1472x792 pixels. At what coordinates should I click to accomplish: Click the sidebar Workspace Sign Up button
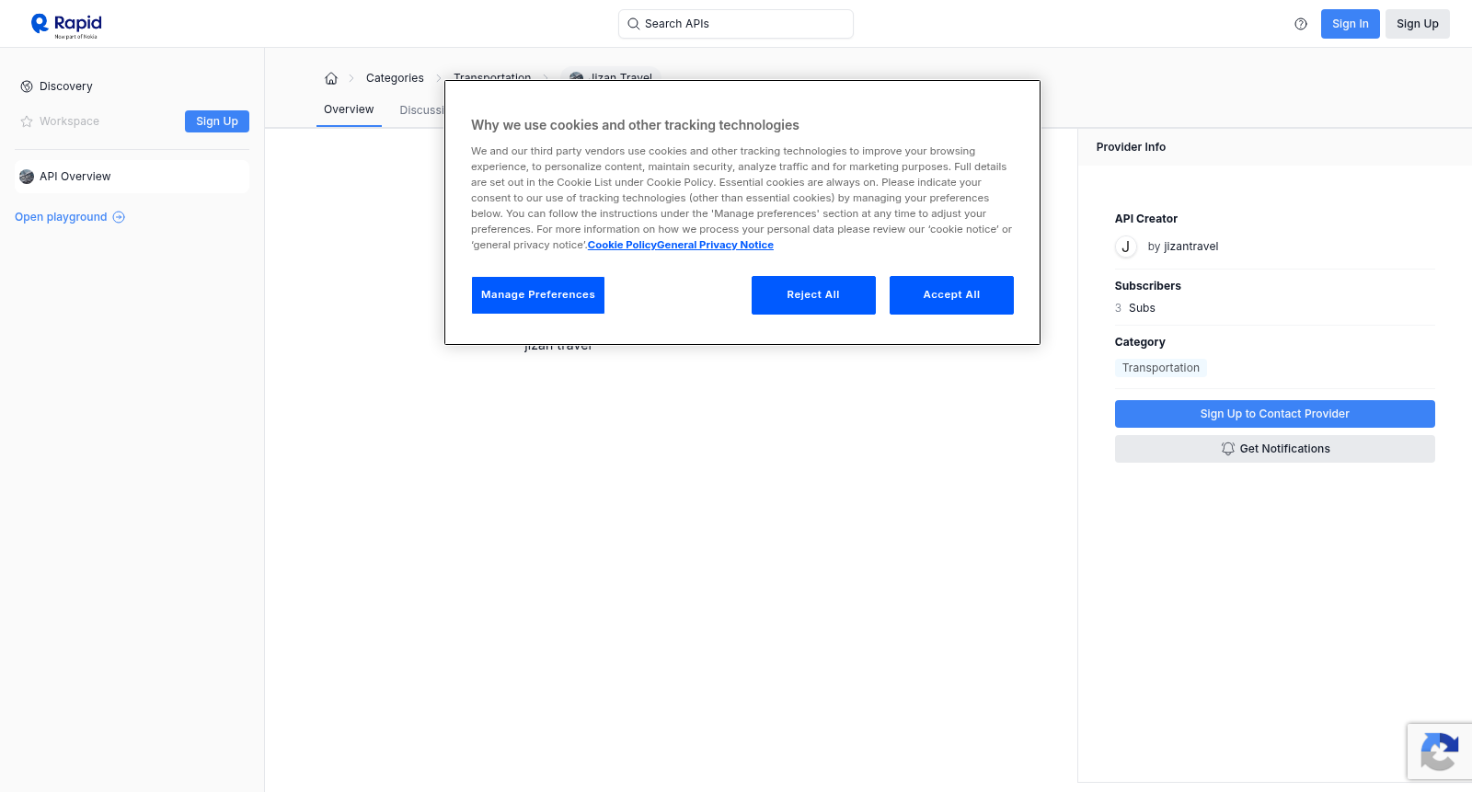[217, 121]
